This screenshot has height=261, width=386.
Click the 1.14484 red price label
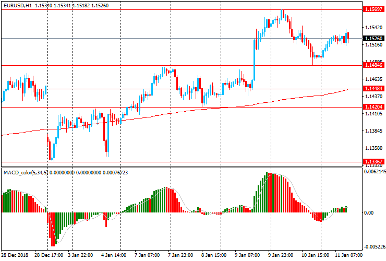pyautogui.click(x=374, y=89)
